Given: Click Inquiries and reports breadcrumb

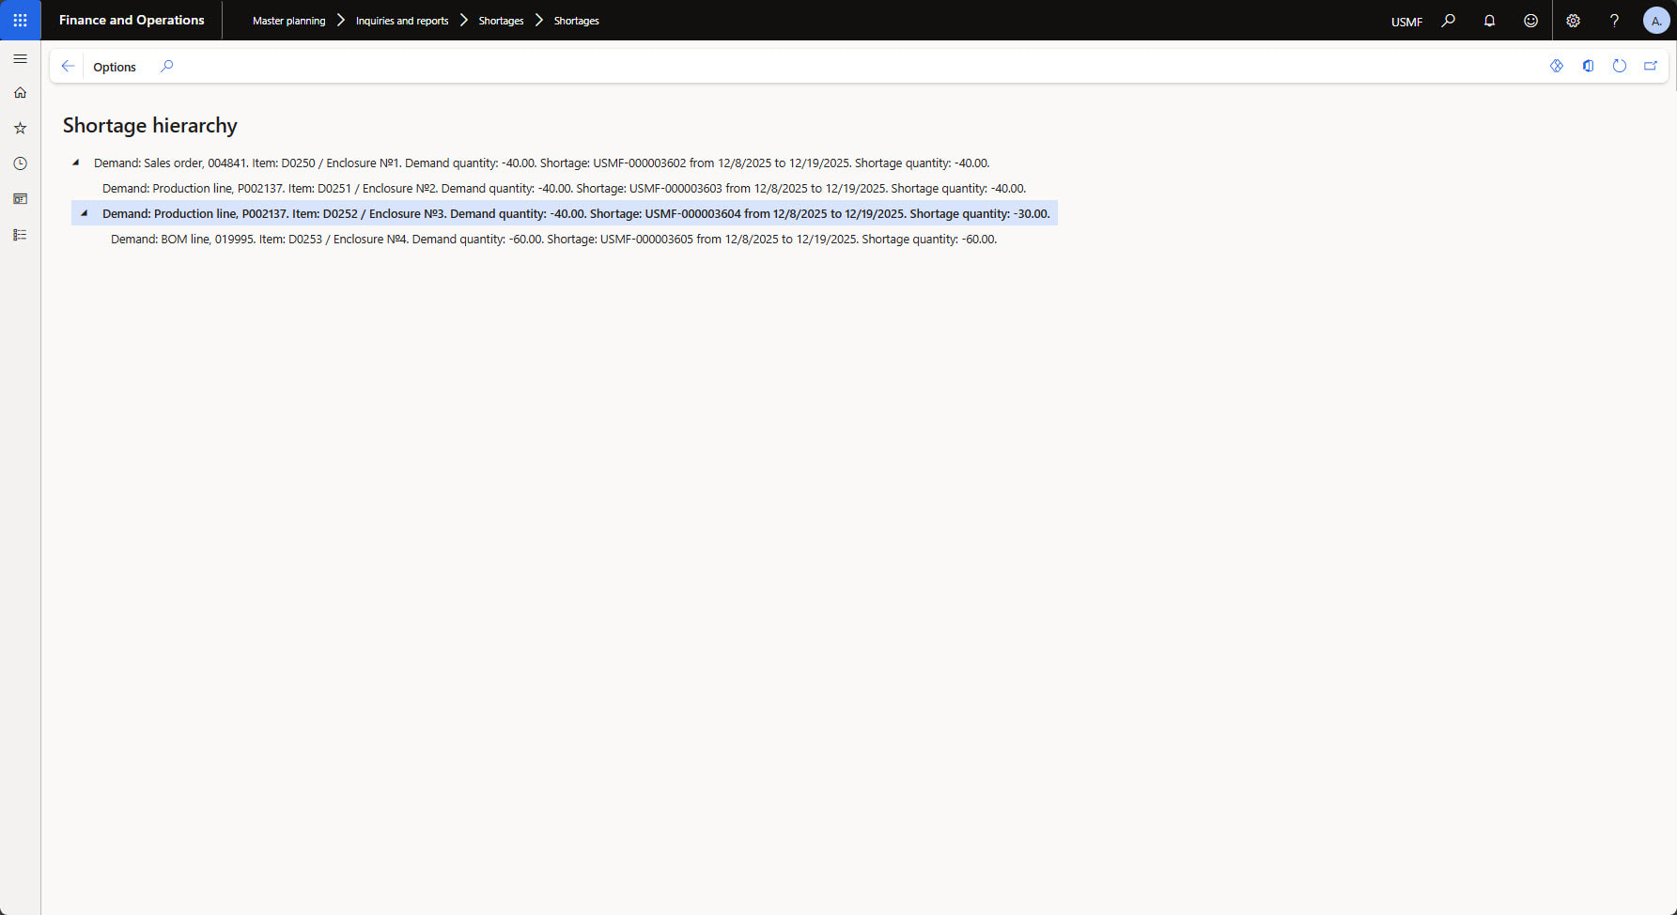Looking at the screenshot, I should (x=401, y=21).
